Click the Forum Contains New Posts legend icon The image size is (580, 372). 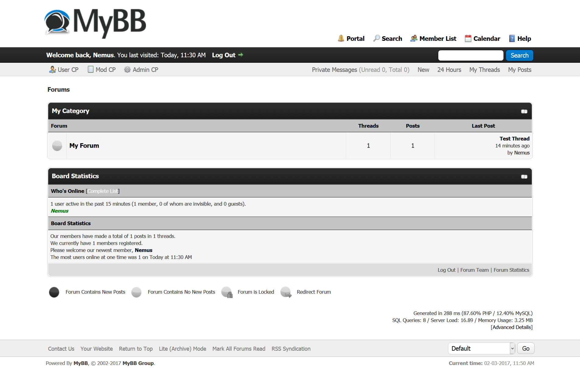54,292
